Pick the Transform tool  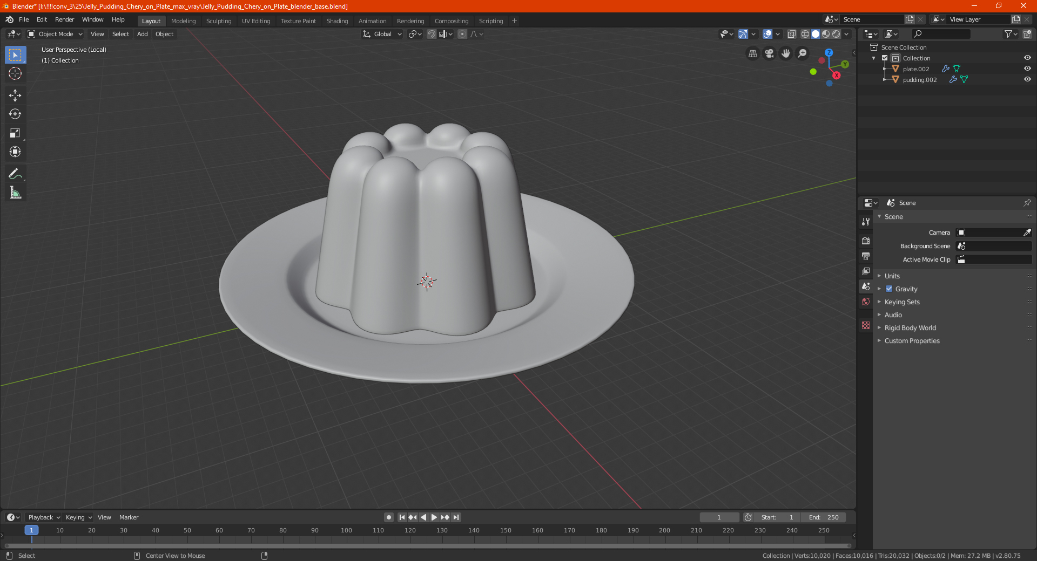pyautogui.click(x=15, y=152)
